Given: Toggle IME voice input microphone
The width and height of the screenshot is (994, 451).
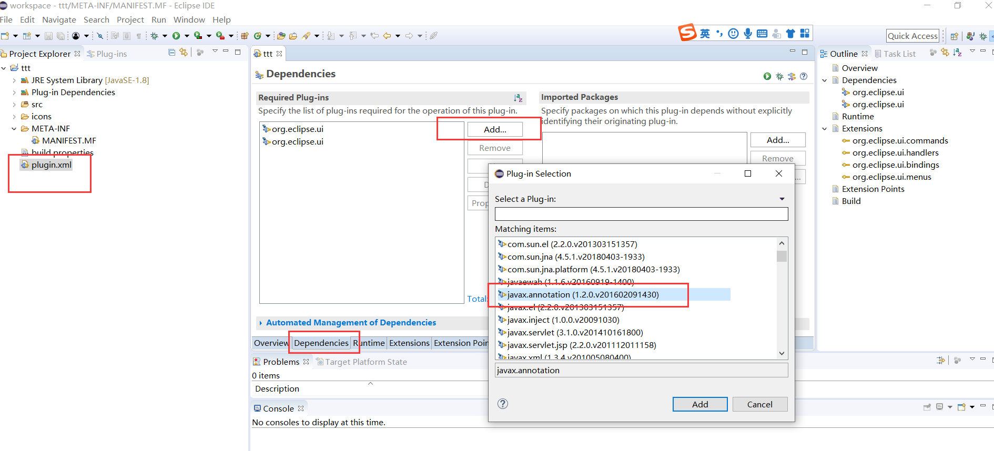Looking at the screenshot, I should tap(748, 34).
